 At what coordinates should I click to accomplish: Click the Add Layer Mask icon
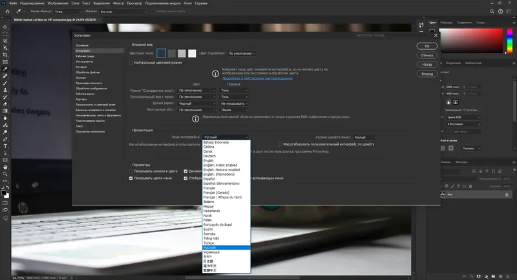[479, 276]
